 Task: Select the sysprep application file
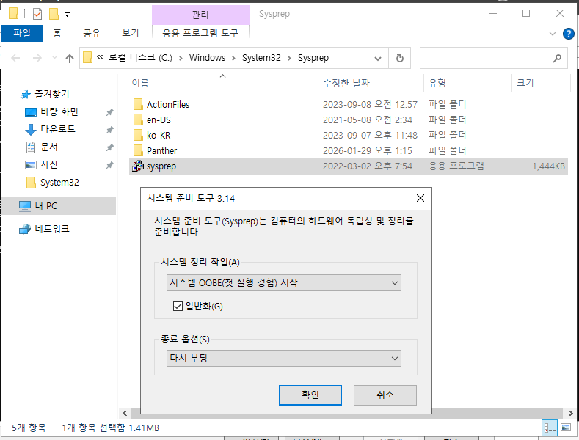(x=349, y=166)
